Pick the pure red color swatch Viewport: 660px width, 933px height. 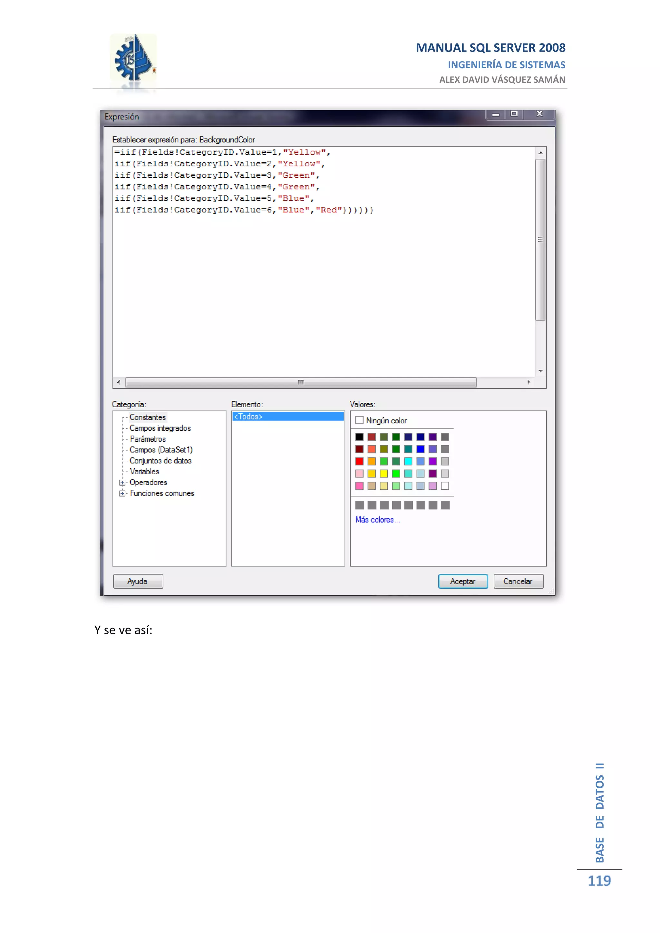(359, 461)
